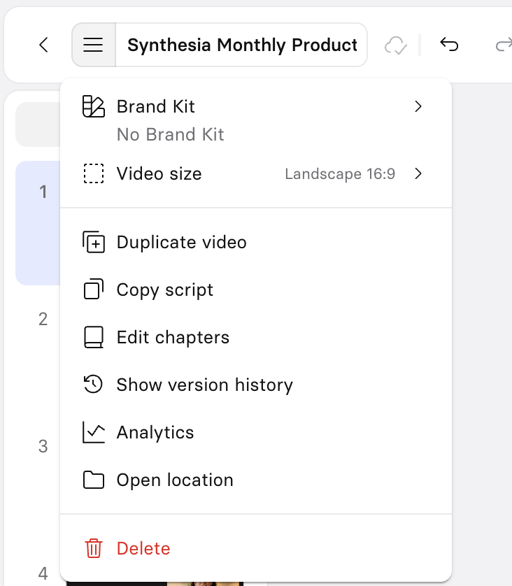Viewport: 512px width, 586px height.
Task: Choose Copy script
Action: coord(256,290)
